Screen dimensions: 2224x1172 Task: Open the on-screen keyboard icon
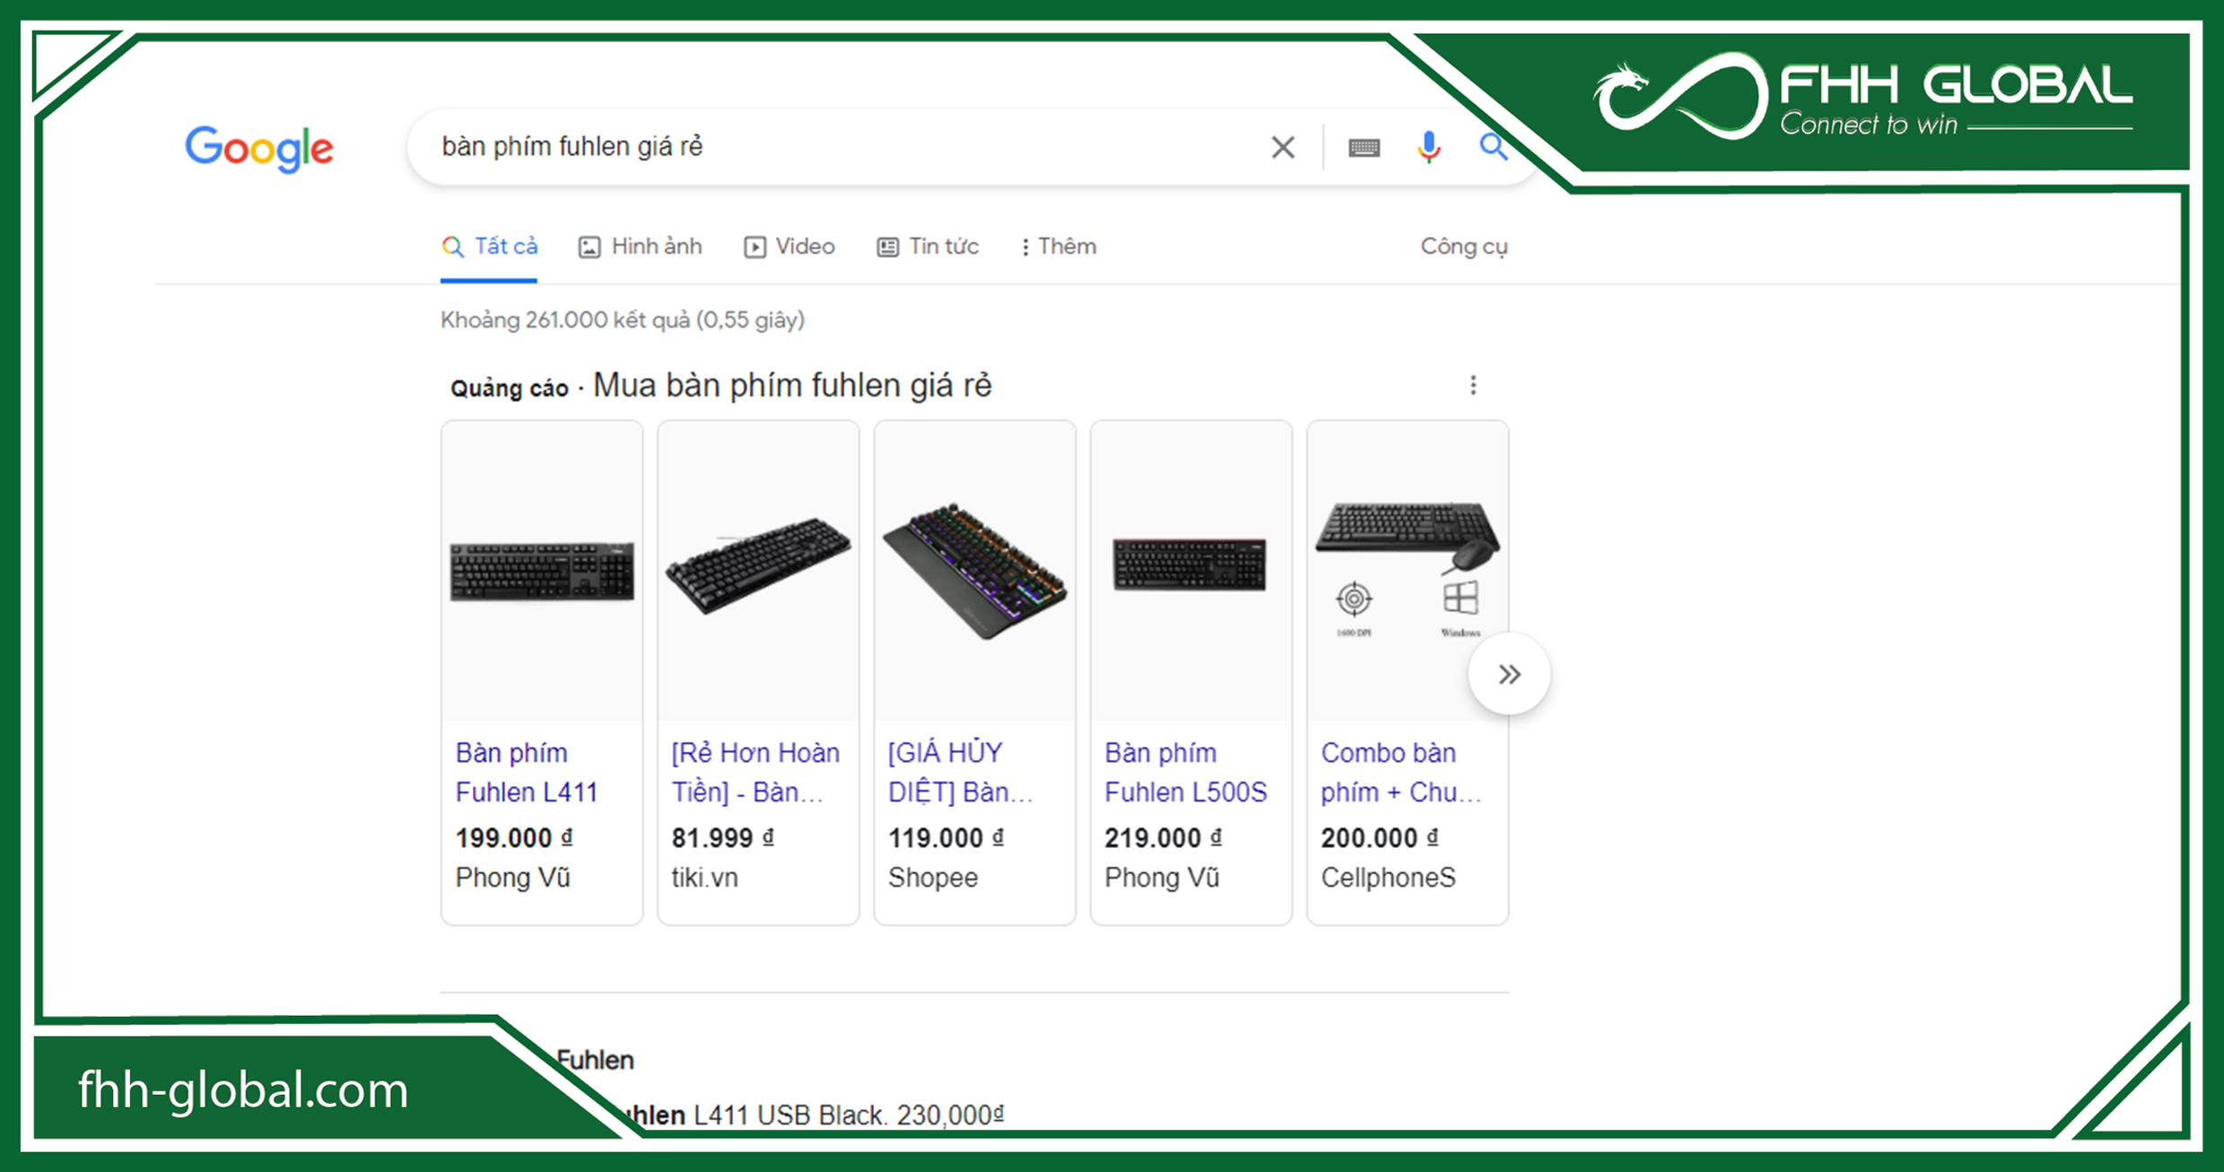[x=1363, y=147]
